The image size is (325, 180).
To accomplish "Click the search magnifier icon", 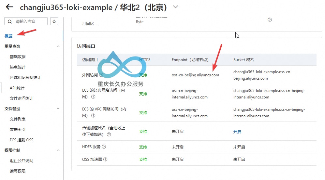I will pyautogui.click(x=10, y=21).
